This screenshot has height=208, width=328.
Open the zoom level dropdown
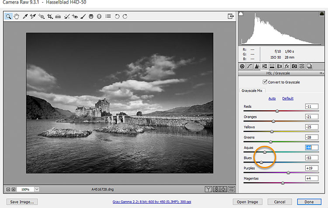click(x=36, y=189)
